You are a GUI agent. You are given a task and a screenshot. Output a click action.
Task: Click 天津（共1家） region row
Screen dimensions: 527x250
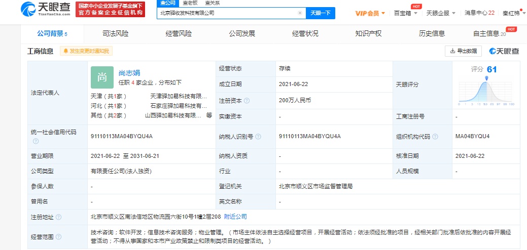(x=109, y=97)
